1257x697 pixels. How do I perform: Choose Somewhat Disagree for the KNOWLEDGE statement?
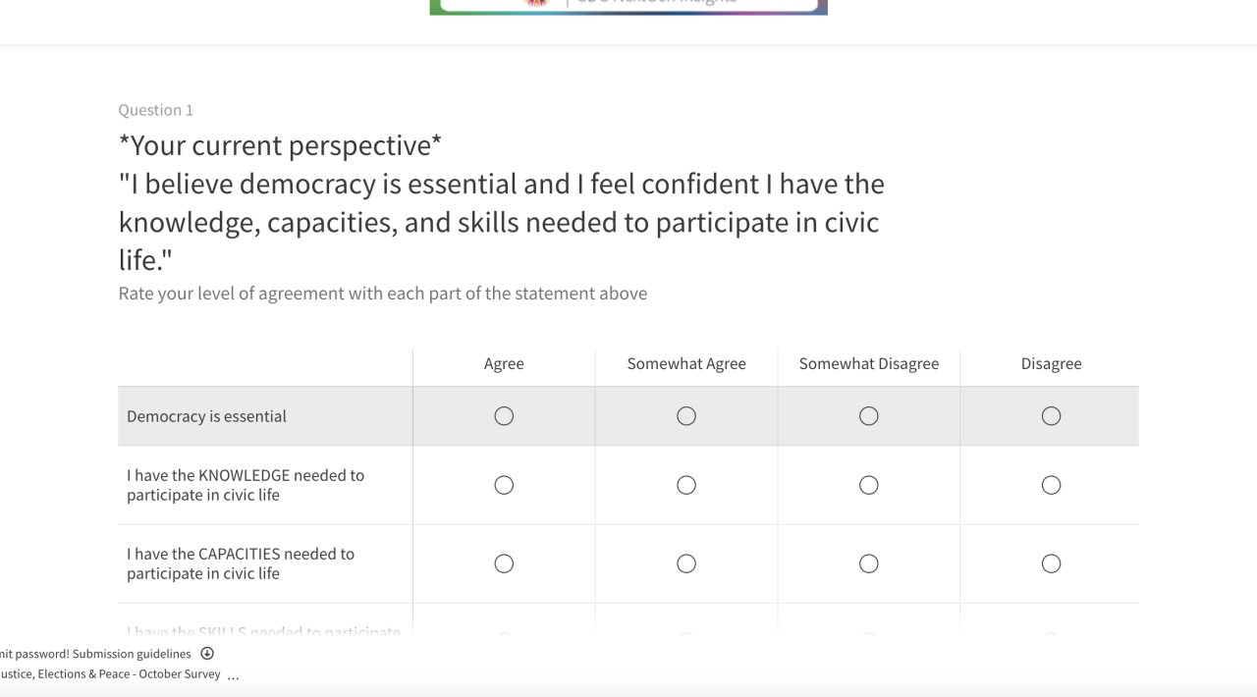869,485
